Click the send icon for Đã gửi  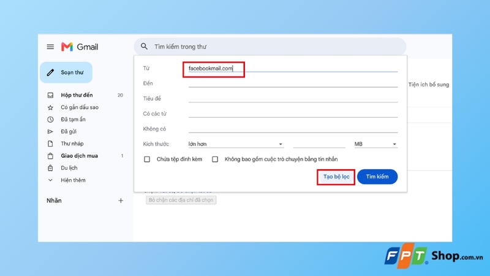click(x=50, y=131)
